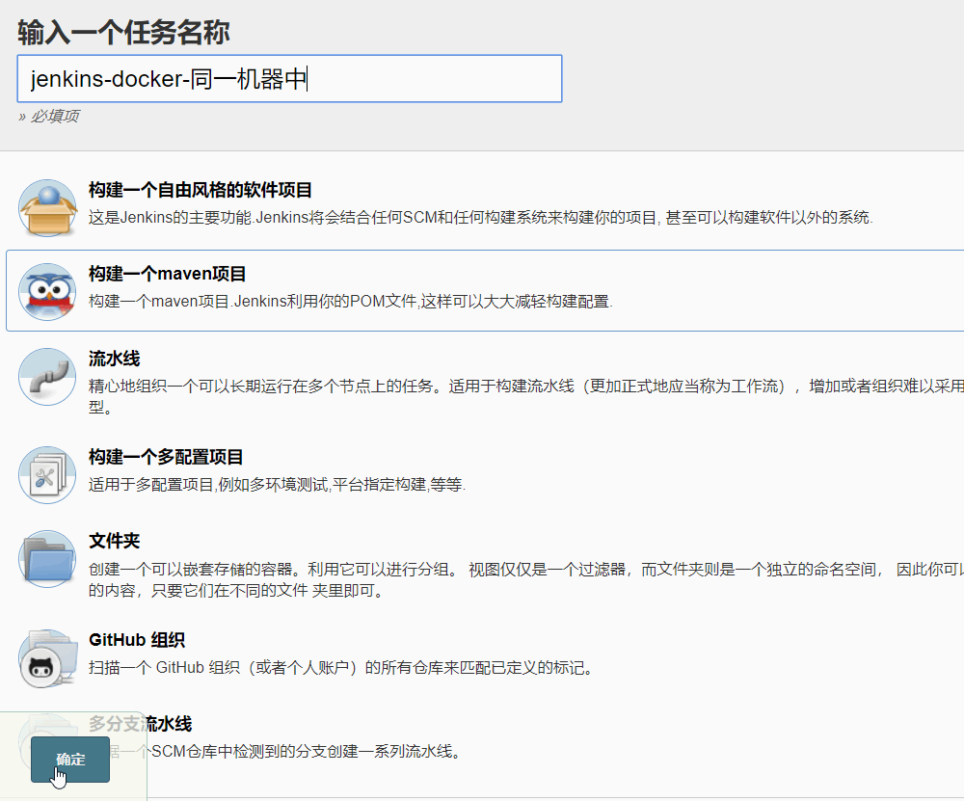The image size is (964, 801).
Task: Click the GitHub organization icon
Action: coord(47,657)
